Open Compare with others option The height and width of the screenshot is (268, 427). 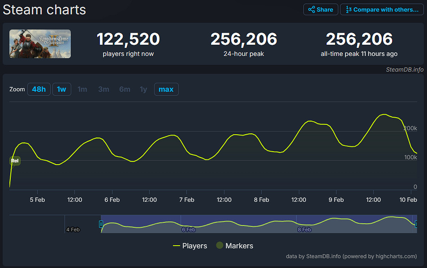[382, 9]
